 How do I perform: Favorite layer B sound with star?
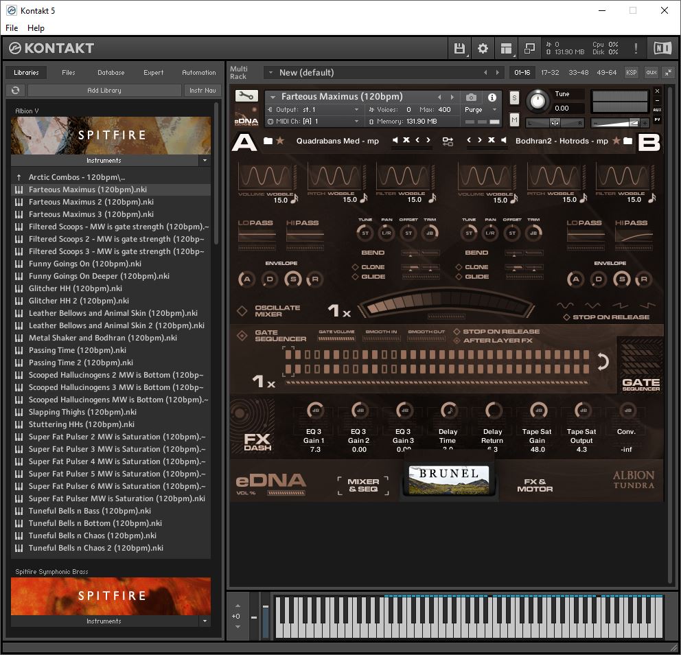click(616, 141)
